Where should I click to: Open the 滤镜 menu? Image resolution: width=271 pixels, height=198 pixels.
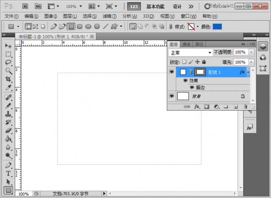[109, 16]
